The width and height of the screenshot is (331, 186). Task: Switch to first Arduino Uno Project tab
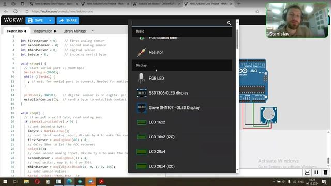pyautogui.click(x=54, y=4)
